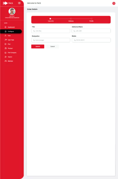Click the Inquiry sidebar icon

(6, 57)
